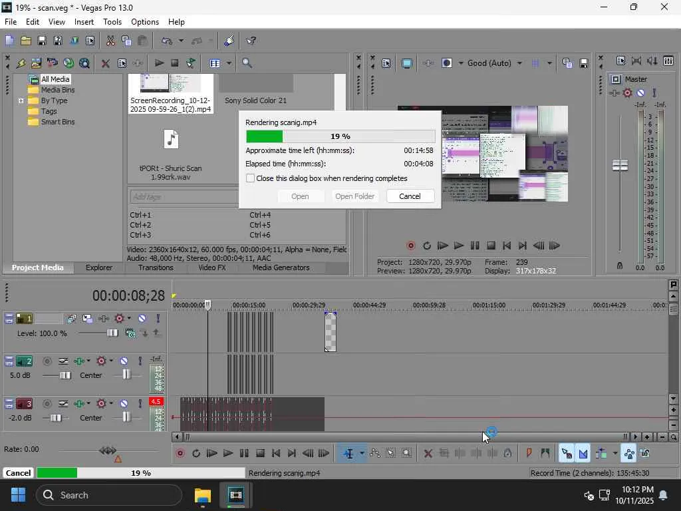Click the Video Preview on External Monitor icon
The height and width of the screenshot is (511, 681).
pos(406,63)
